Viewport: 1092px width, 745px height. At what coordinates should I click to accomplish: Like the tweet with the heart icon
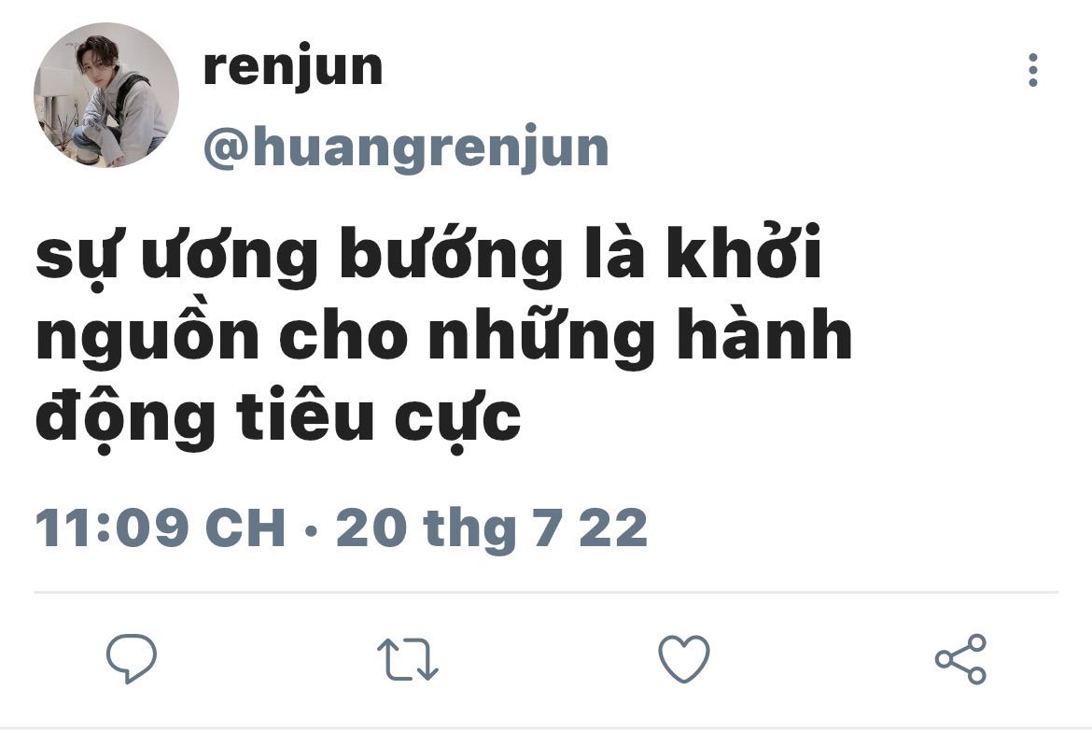pyautogui.click(x=684, y=658)
